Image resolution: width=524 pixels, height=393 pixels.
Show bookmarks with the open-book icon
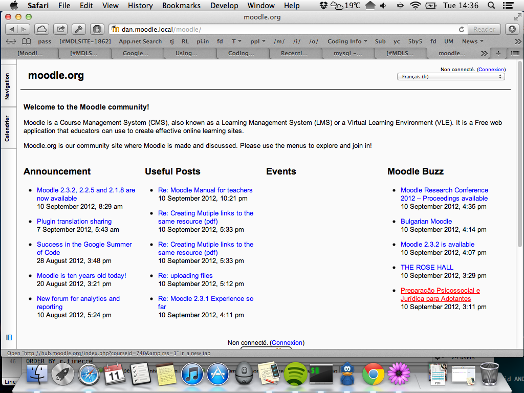pos(27,41)
